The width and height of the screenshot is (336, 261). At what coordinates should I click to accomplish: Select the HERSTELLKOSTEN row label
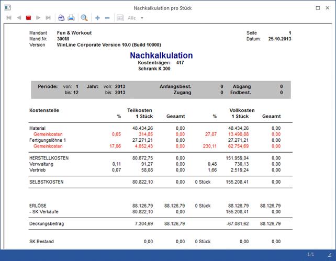tap(49, 157)
